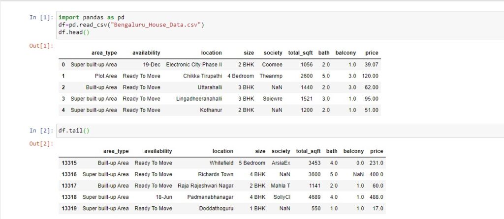Click row index 13319 in tail table

tap(69, 208)
